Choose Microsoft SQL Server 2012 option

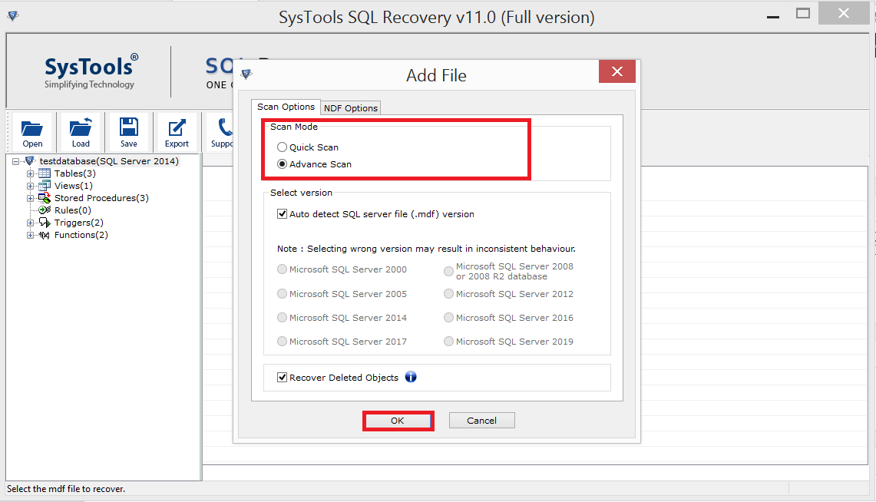tap(448, 294)
